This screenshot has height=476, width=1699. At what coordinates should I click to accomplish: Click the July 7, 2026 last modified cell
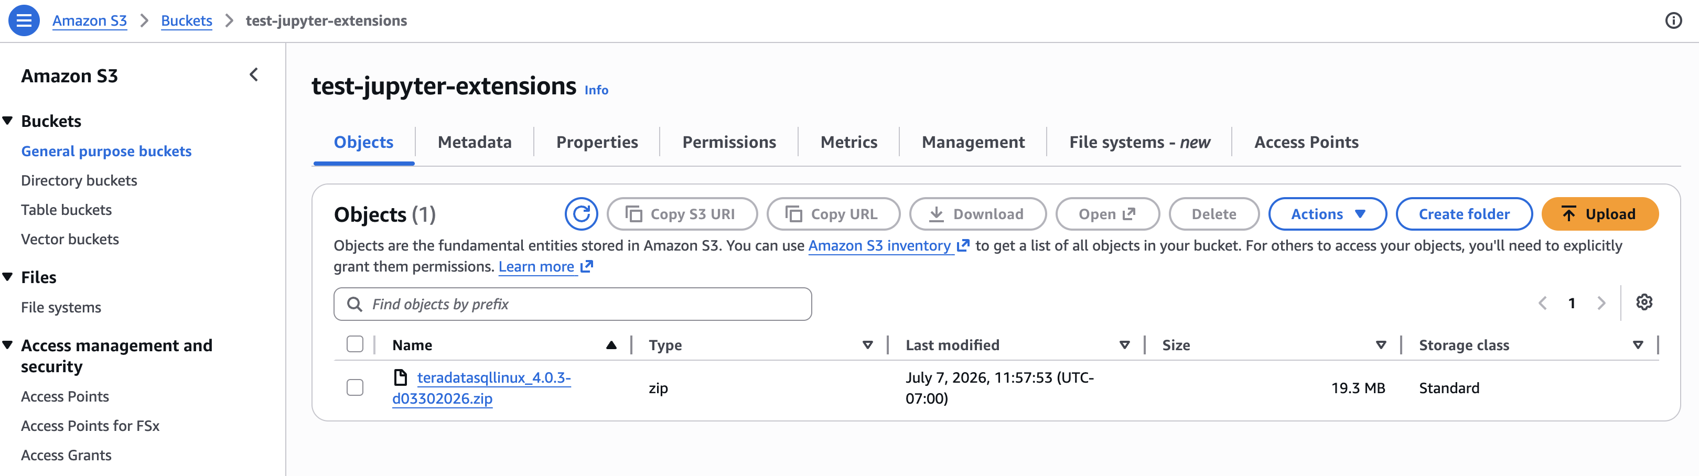(999, 387)
